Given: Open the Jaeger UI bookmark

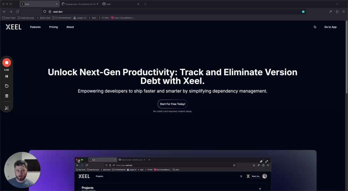Looking at the screenshot, I should click(80, 18).
